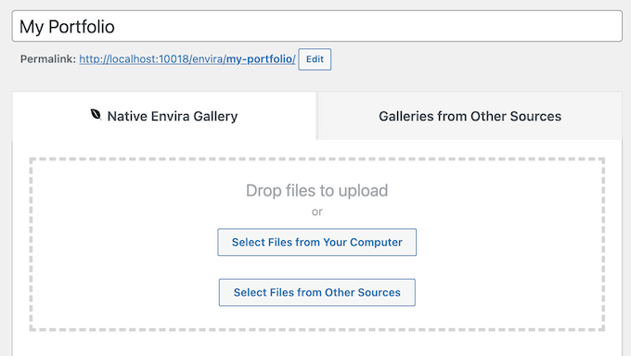Select Files from Your Computer
Viewport: 631px width, 356px height.
(x=317, y=242)
